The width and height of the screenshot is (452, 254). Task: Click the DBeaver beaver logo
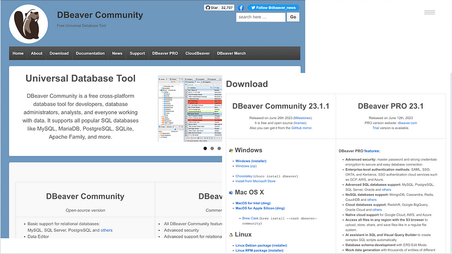(x=29, y=24)
